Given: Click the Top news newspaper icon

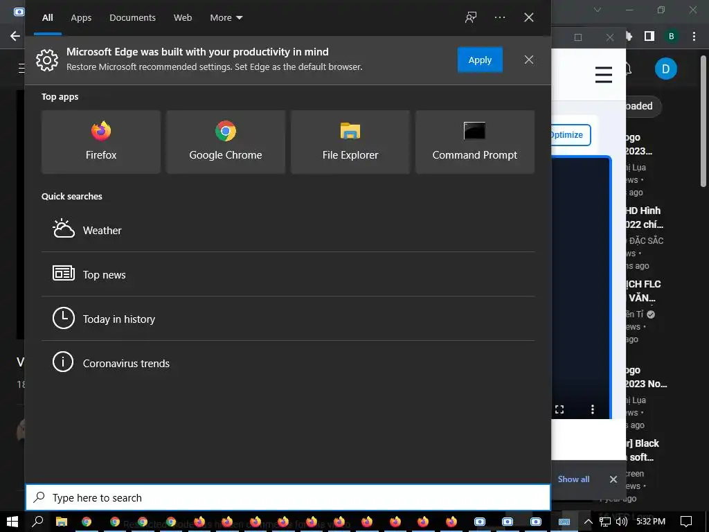Looking at the screenshot, I should pyautogui.click(x=63, y=274).
